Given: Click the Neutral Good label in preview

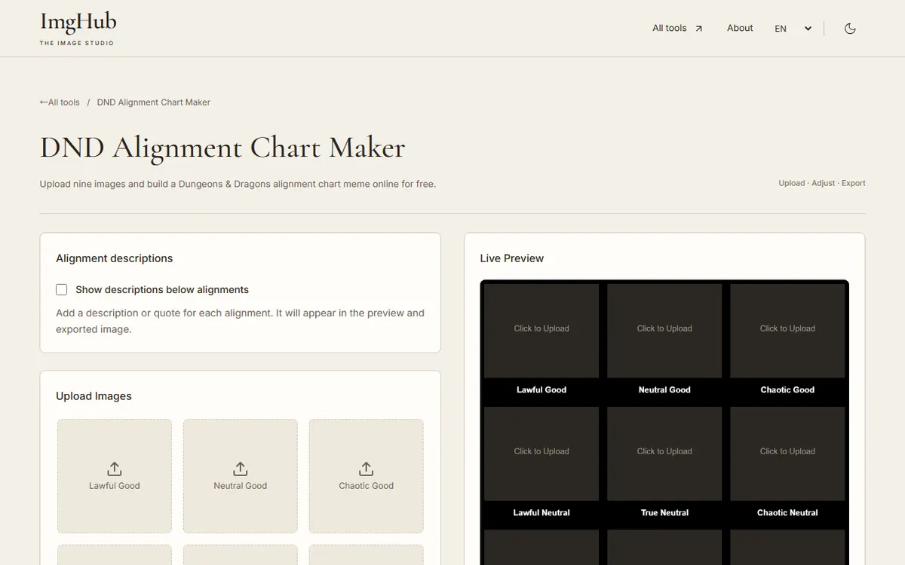Looking at the screenshot, I should [x=664, y=389].
